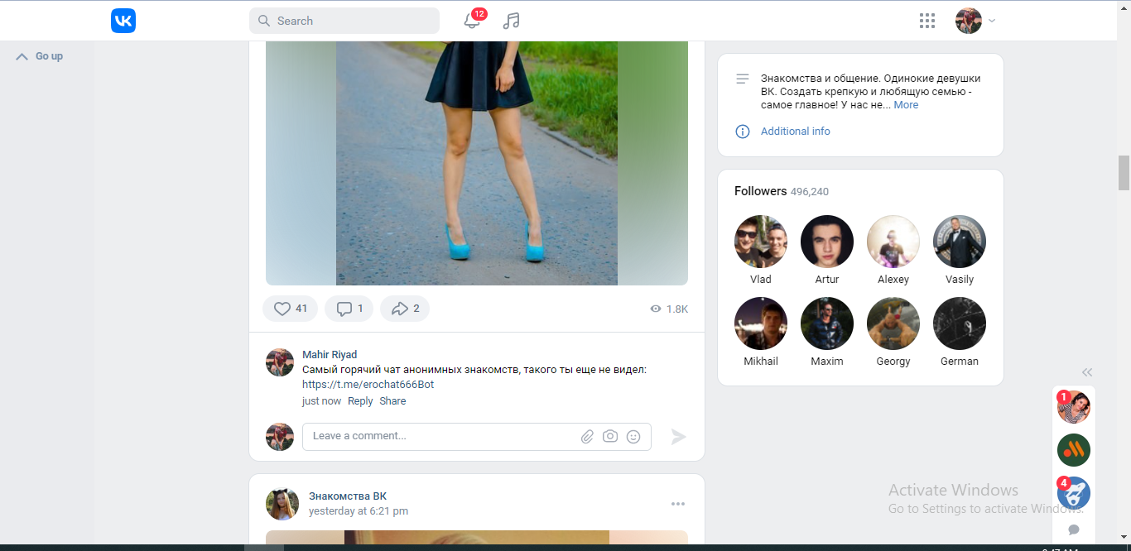Viewport: 1131px width, 551px height.
Task: Add a photo with the camera icon
Action: point(610,436)
